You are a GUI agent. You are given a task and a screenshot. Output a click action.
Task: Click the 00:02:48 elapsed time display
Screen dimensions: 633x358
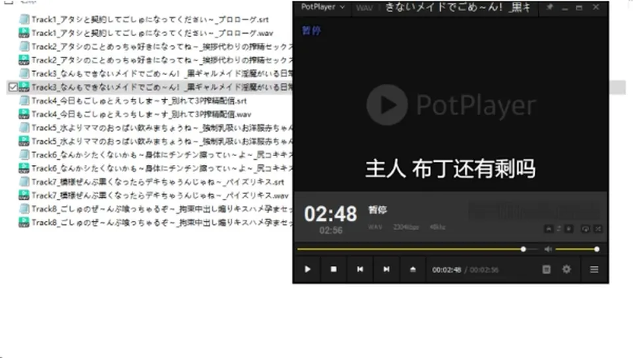446,270
